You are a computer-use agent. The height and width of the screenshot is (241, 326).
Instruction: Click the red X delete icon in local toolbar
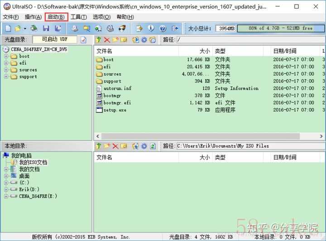tap(115, 146)
